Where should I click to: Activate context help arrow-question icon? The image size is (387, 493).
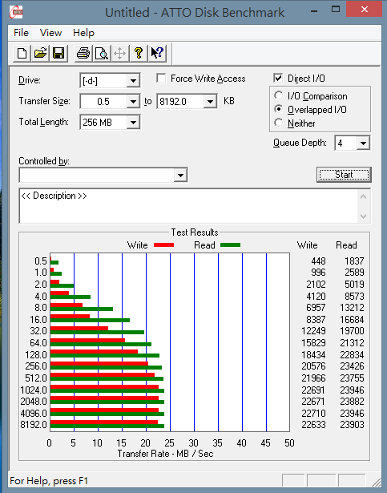pyautogui.click(x=156, y=53)
